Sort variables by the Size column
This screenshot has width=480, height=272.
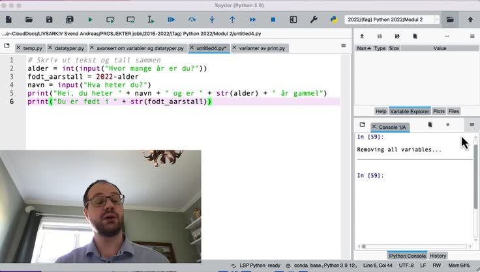394,48
